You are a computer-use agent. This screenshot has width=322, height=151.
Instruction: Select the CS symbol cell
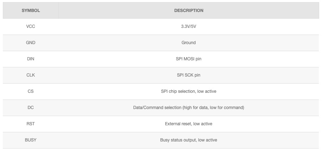[x=31, y=91]
